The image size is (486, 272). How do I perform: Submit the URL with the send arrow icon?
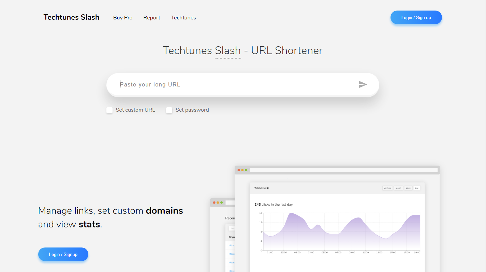click(363, 84)
